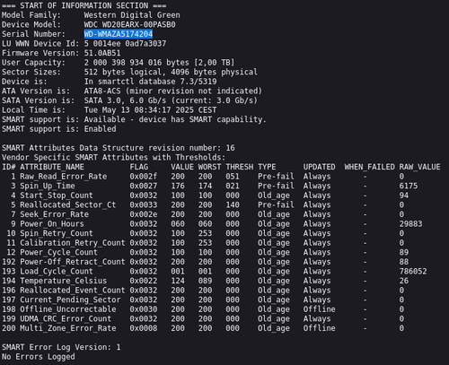449x365 pixels.
Task: Click the firmware version 51.0AB51
Action: 102,53
